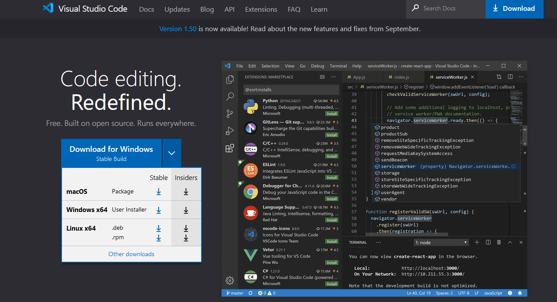557x302 pixels.
Task: Click the Vetur extension icon
Action: (x=251, y=255)
